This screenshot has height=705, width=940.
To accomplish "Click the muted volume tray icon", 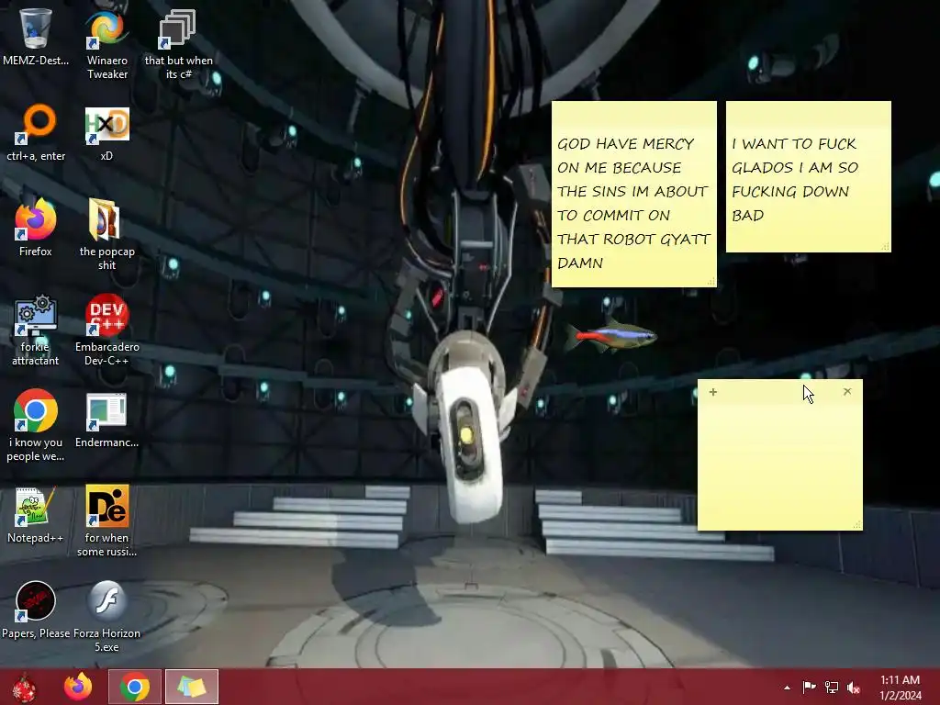I will coord(854,687).
